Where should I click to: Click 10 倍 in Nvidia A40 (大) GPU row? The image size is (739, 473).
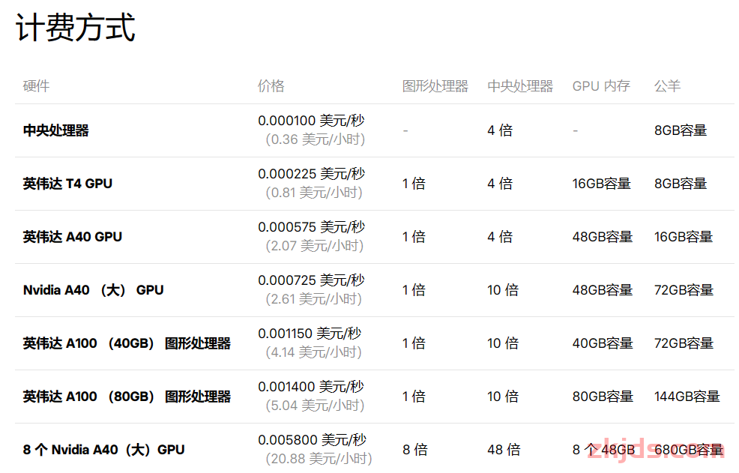[503, 290]
